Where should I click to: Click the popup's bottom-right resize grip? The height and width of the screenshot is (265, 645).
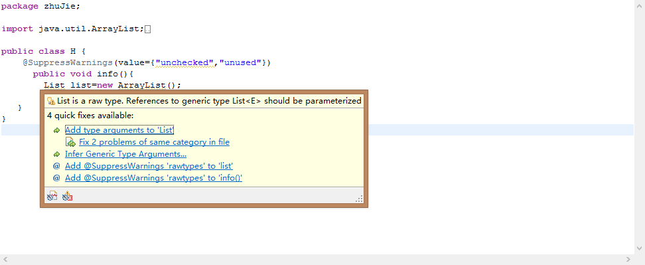359,199
